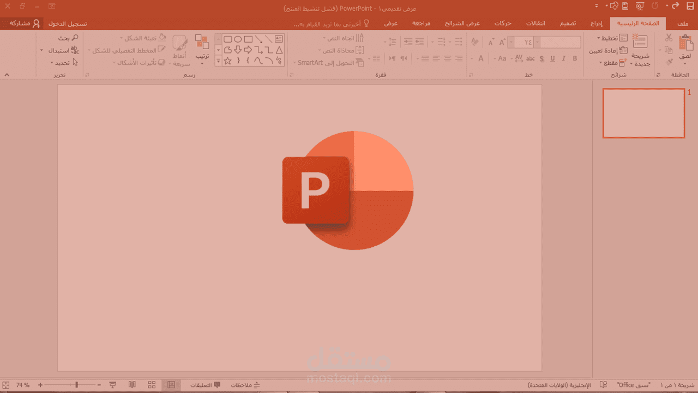The height and width of the screenshot is (393, 698).
Task: Toggle Underline formatting
Action: click(x=552, y=58)
